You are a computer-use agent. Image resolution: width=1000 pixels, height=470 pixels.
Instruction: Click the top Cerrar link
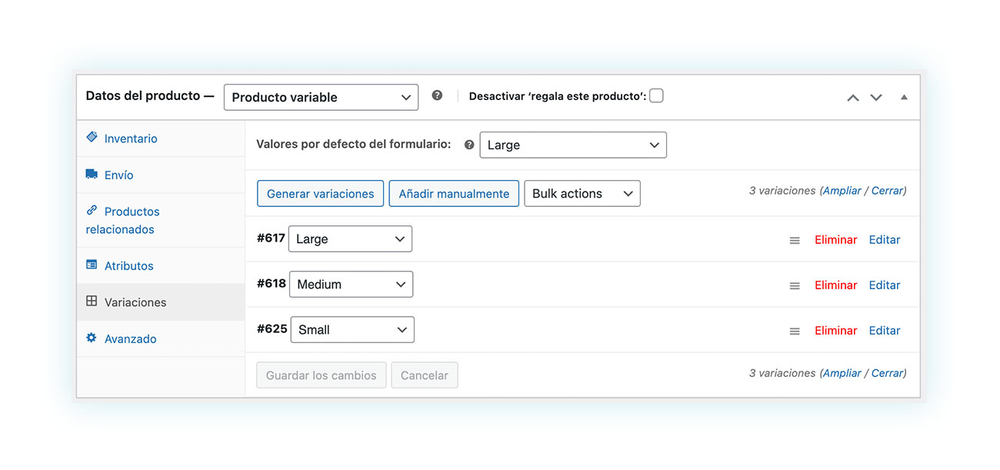pyautogui.click(x=888, y=191)
